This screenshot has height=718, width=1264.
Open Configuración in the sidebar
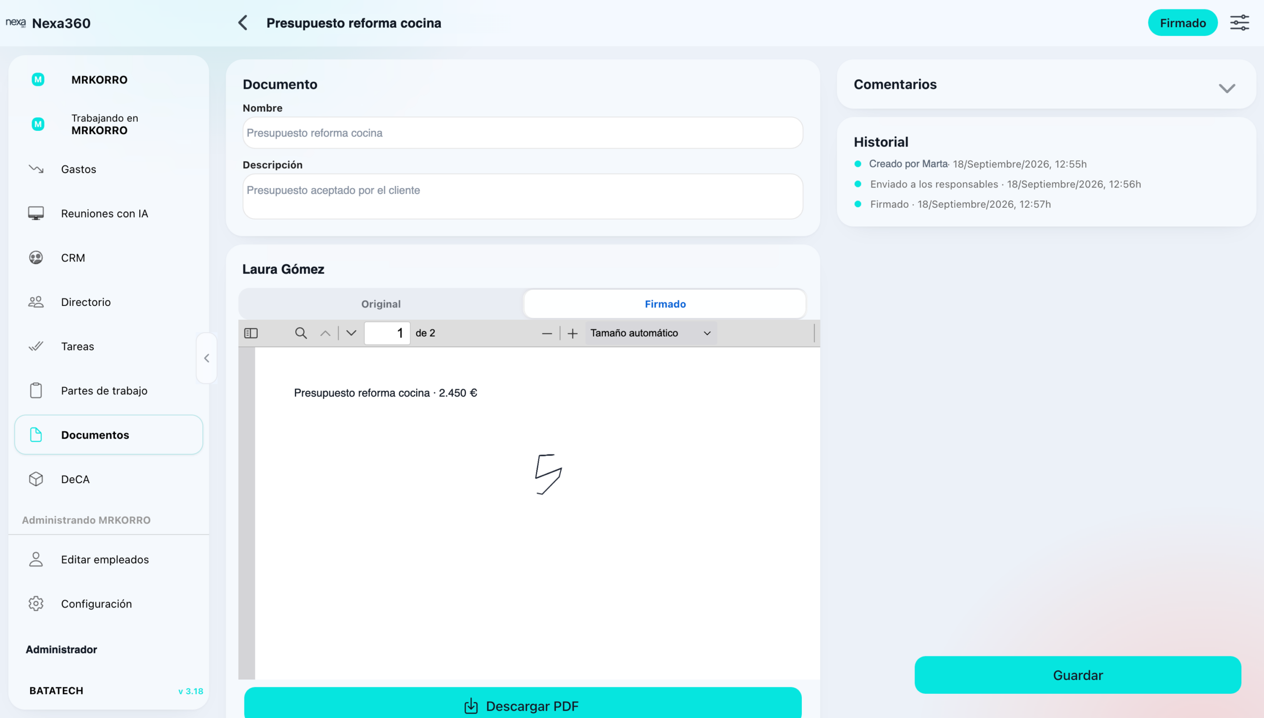(109, 604)
